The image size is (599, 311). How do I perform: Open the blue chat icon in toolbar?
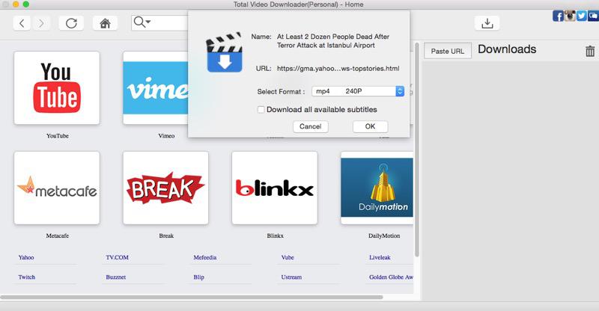(593, 16)
